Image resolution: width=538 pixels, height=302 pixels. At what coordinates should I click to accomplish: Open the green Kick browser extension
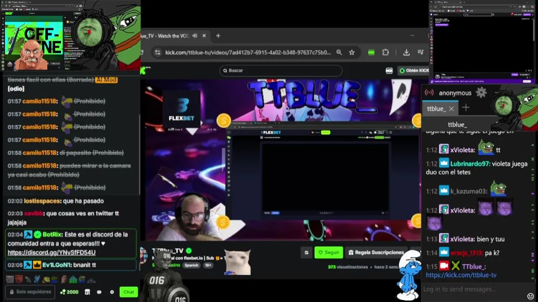pyautogui.click(x=371, y=52)
